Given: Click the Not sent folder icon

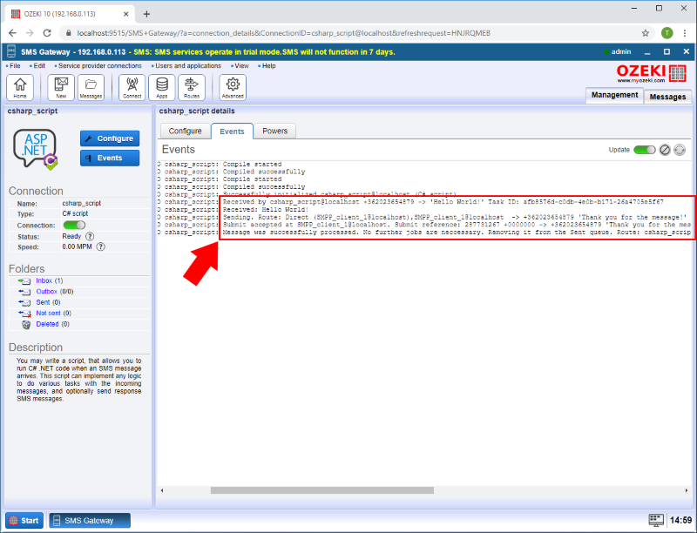Looking at the screenshot, I should coord(24,314).
